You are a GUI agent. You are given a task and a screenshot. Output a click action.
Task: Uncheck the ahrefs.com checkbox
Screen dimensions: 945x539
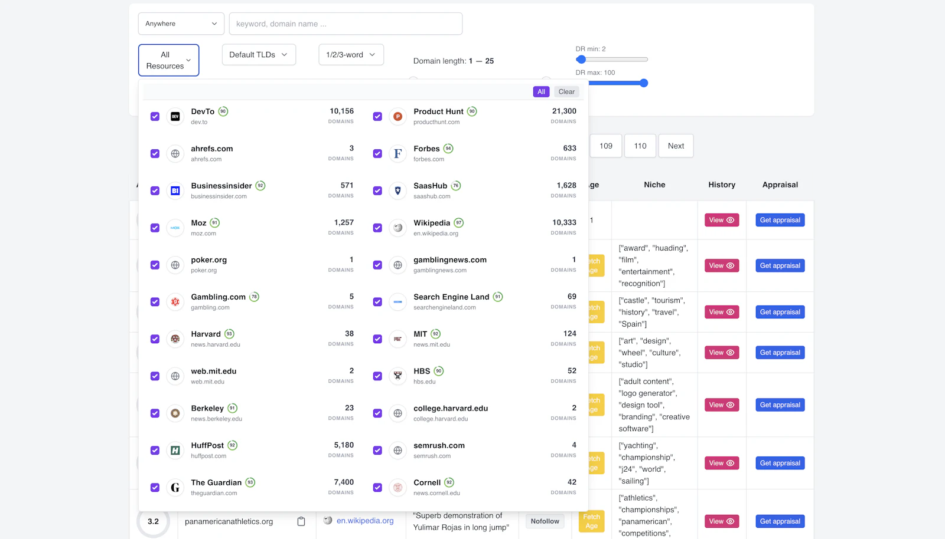[155, 154]
